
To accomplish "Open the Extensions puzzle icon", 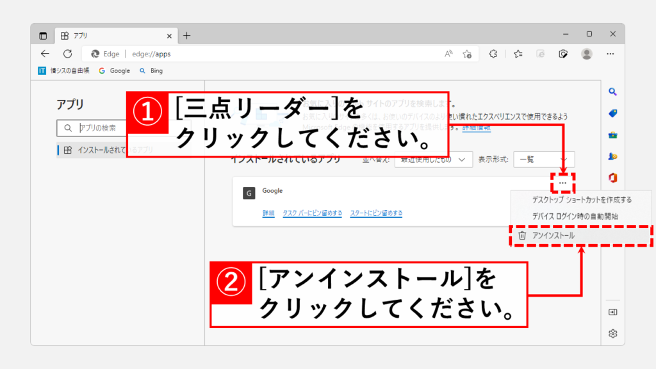I will (493, 54).
